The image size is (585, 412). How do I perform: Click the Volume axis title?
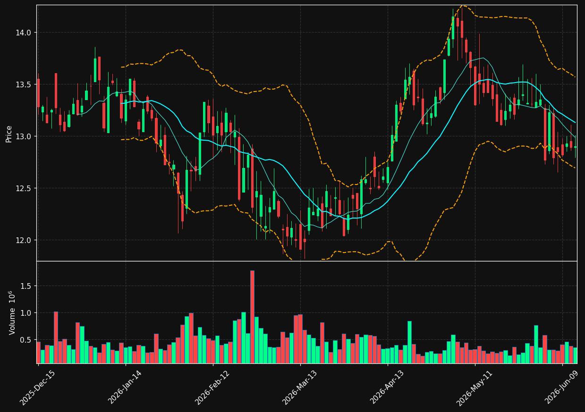12,312
